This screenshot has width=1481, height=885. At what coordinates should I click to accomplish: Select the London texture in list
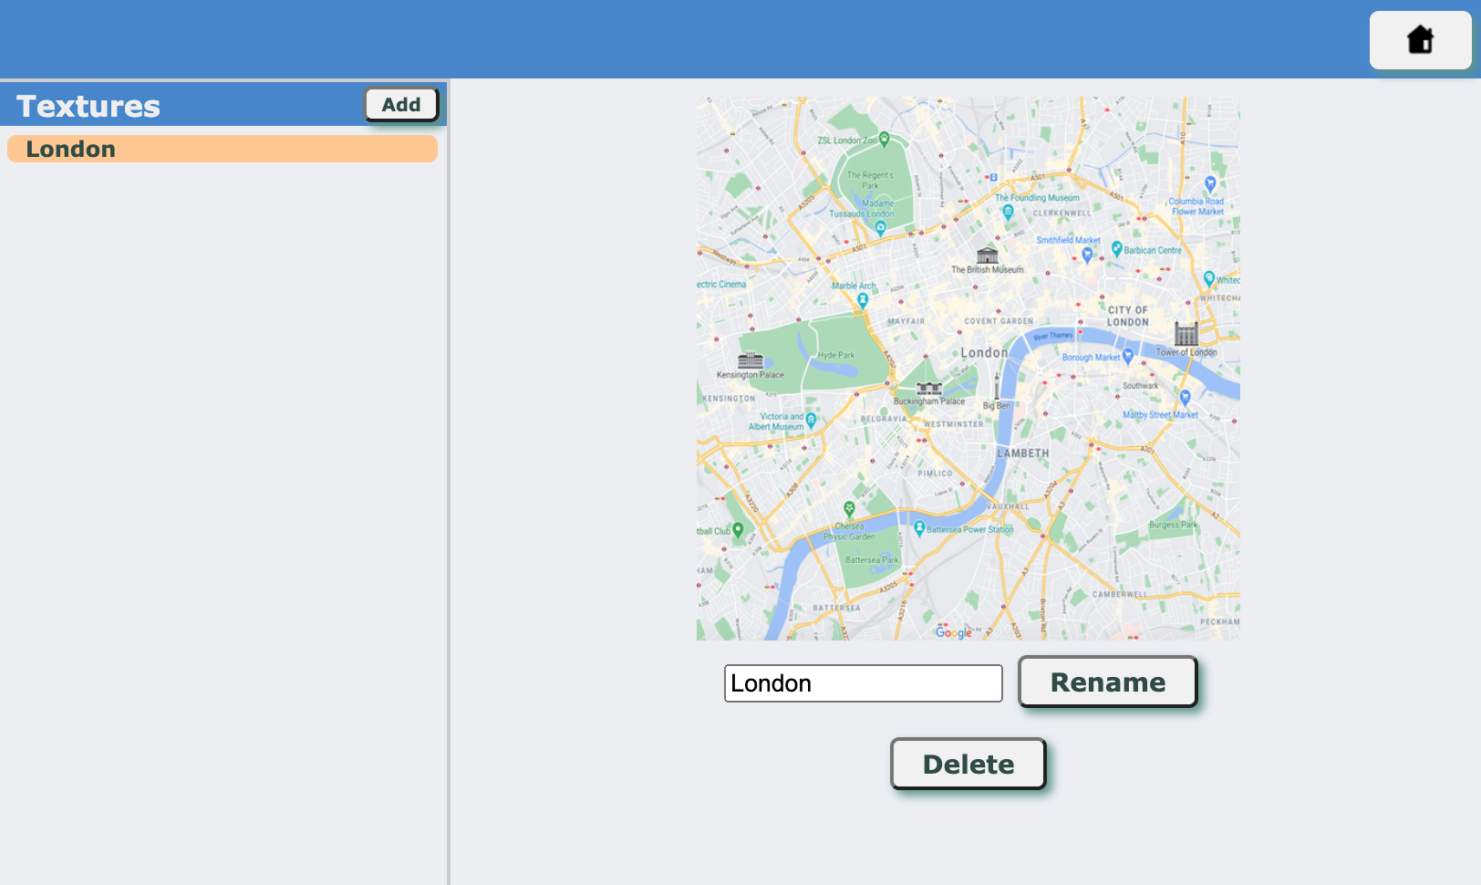click(223, 149)
